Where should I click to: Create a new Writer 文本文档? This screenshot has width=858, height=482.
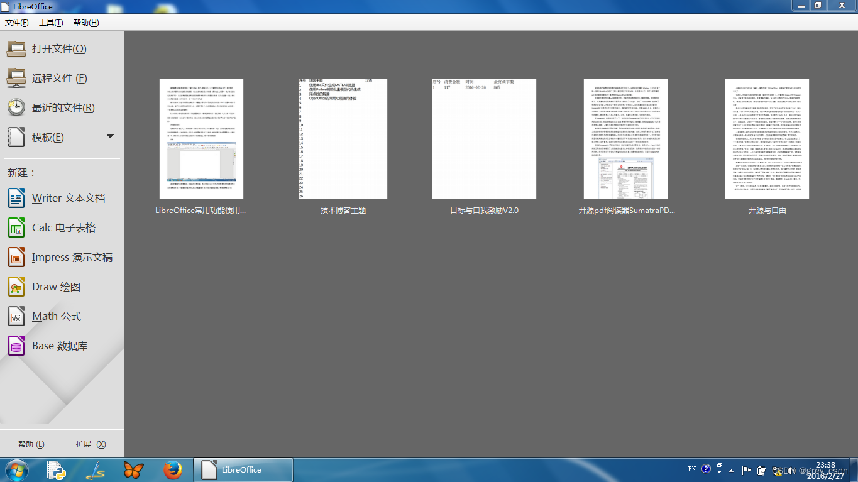(57, 198)
